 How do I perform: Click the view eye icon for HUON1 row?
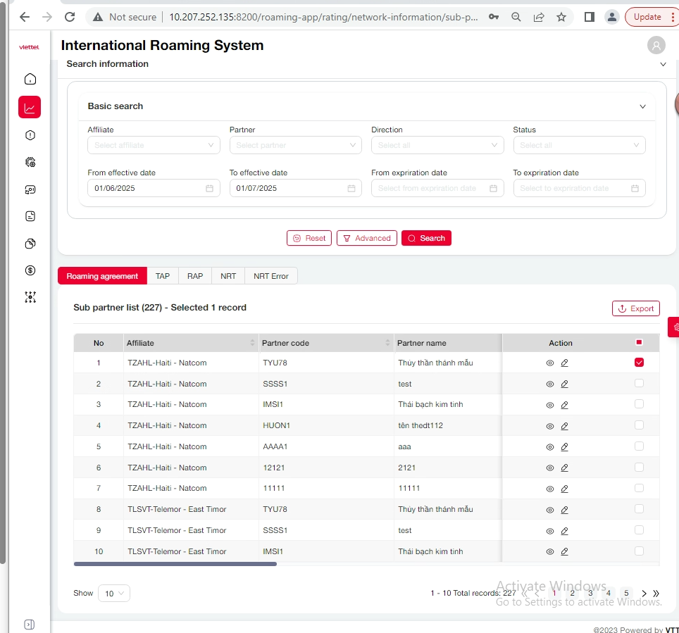[x=550, y=426]
